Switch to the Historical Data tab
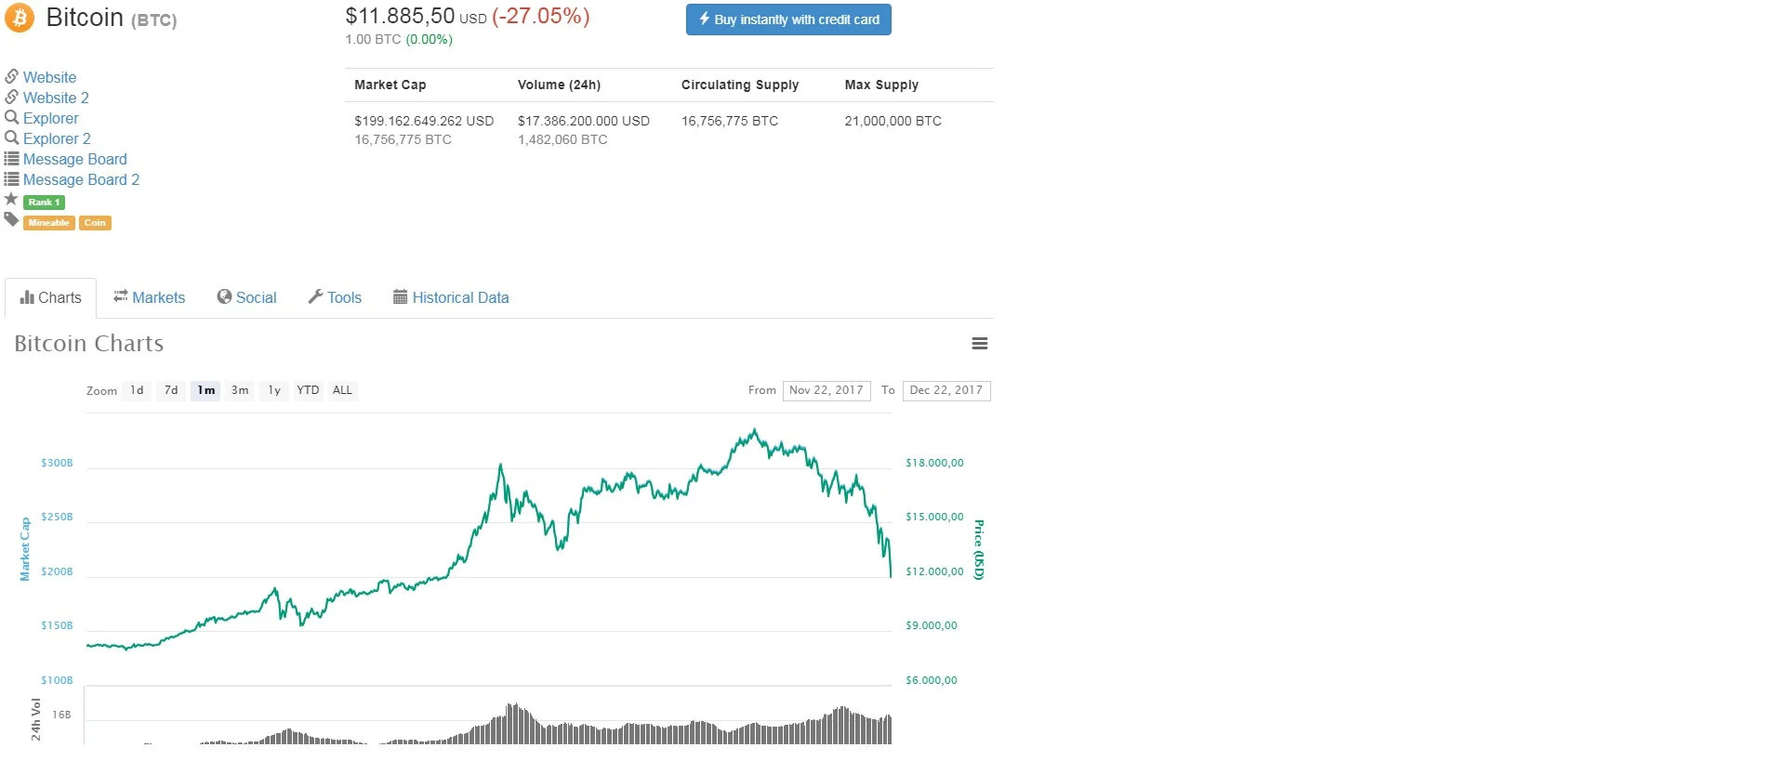The image size is (1772, 774). tap(451, 297)
